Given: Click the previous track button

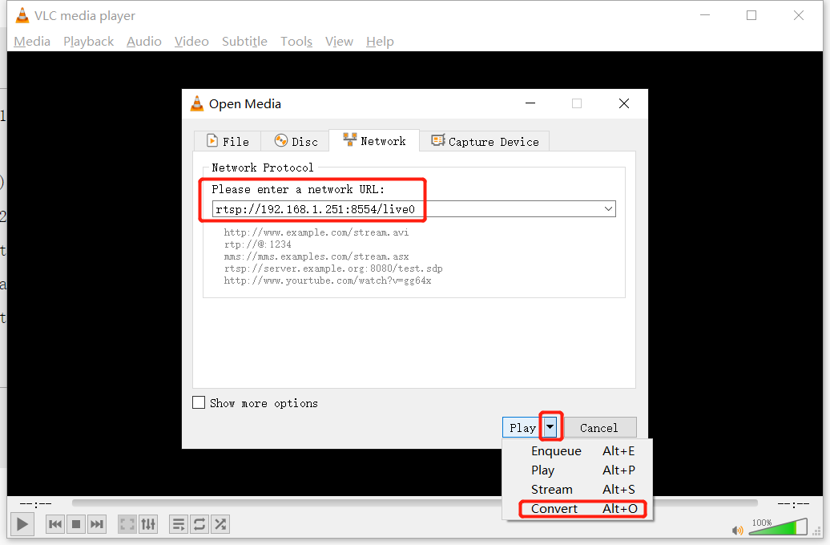Looking at the screenshot, I should tap(55, 524).
